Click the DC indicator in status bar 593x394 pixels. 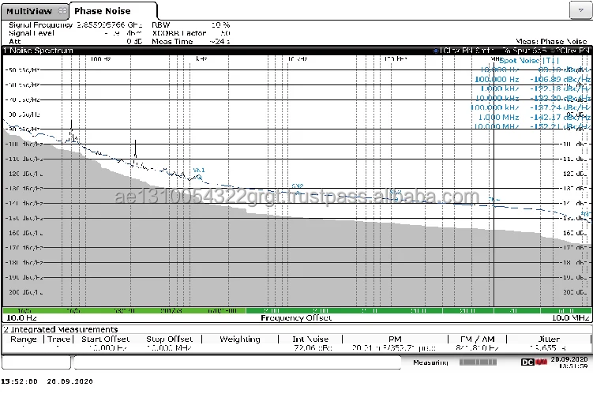coord(527,362)
